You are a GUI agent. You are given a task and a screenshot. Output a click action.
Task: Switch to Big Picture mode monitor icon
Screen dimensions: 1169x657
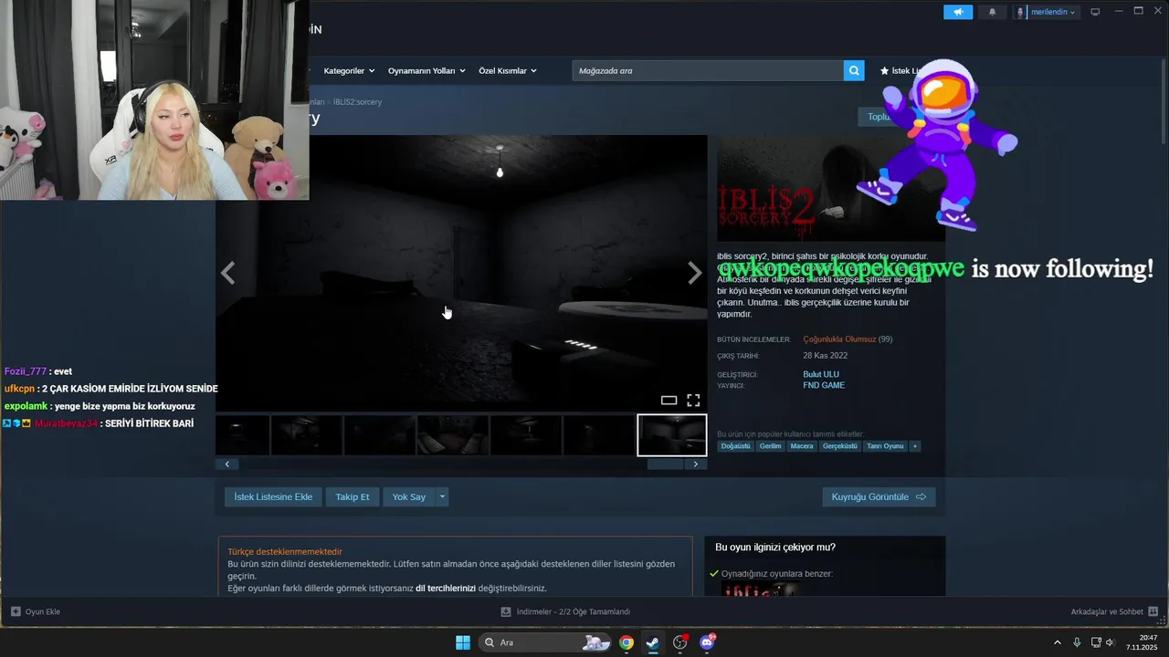point(1095,12)
